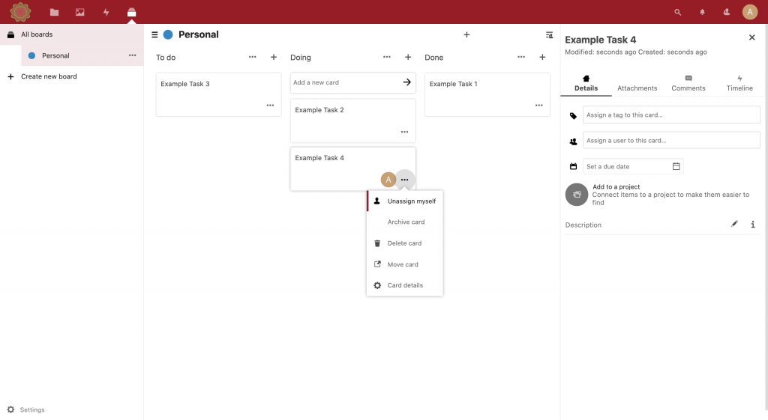Add a card to the To do list
Image resolution: width=768 pixels, height=420 pixels.
[x=273, y=57]
